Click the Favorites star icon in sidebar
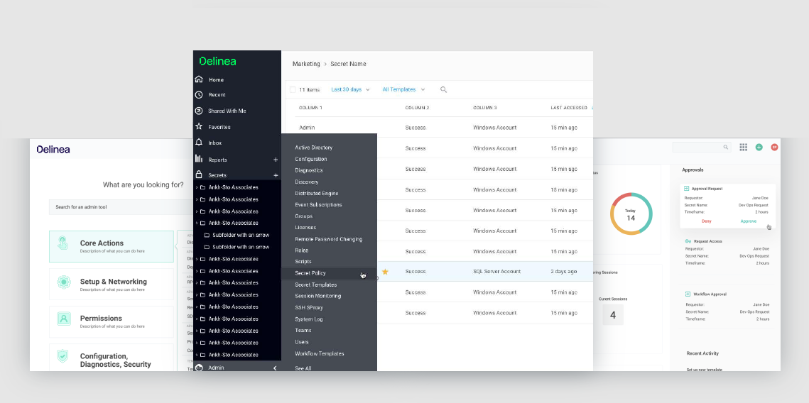Image resolution: width=809 pixels, height=403 pixels. [199, 126]
